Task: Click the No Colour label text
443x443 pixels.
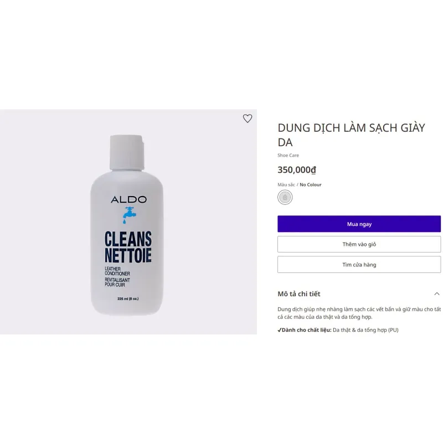Action: 311,184
